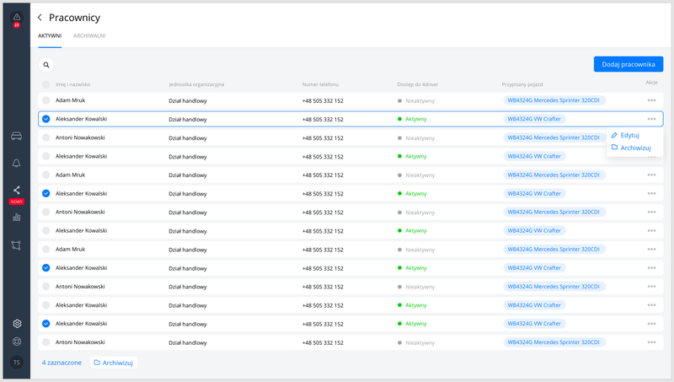
Task: Click the back arrow next to Pracownicy
Action: [40, 17]
